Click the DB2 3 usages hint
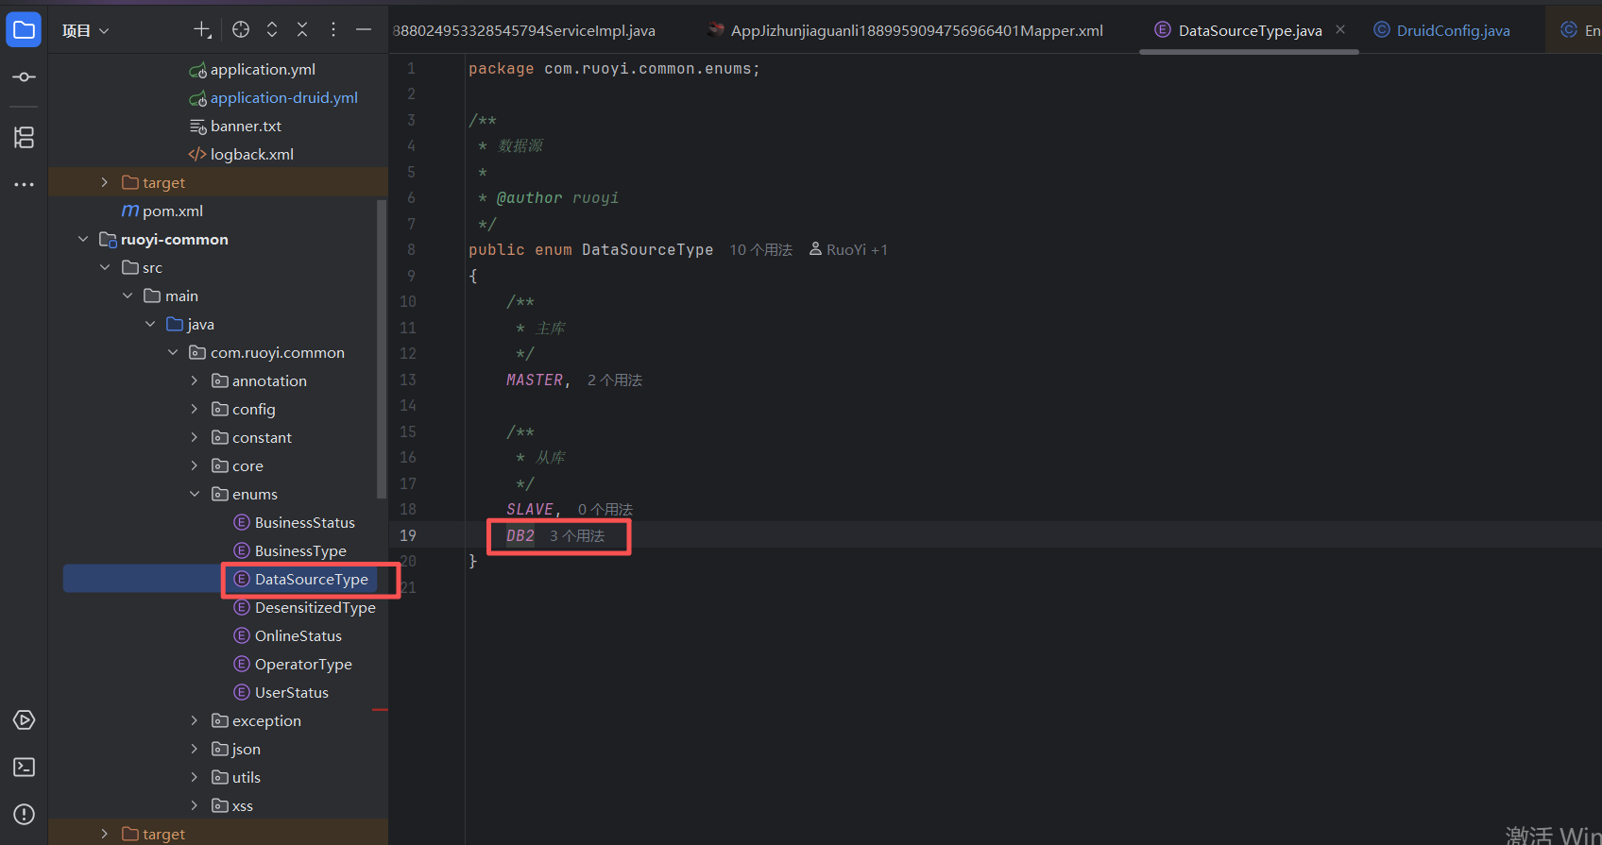The image size is (1602, 845). point(577,536)
